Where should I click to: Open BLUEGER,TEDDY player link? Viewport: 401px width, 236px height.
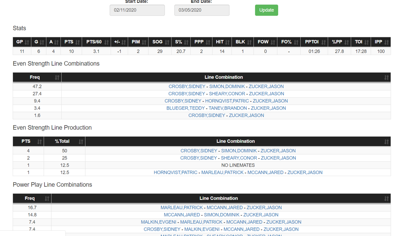coord(185,108)
